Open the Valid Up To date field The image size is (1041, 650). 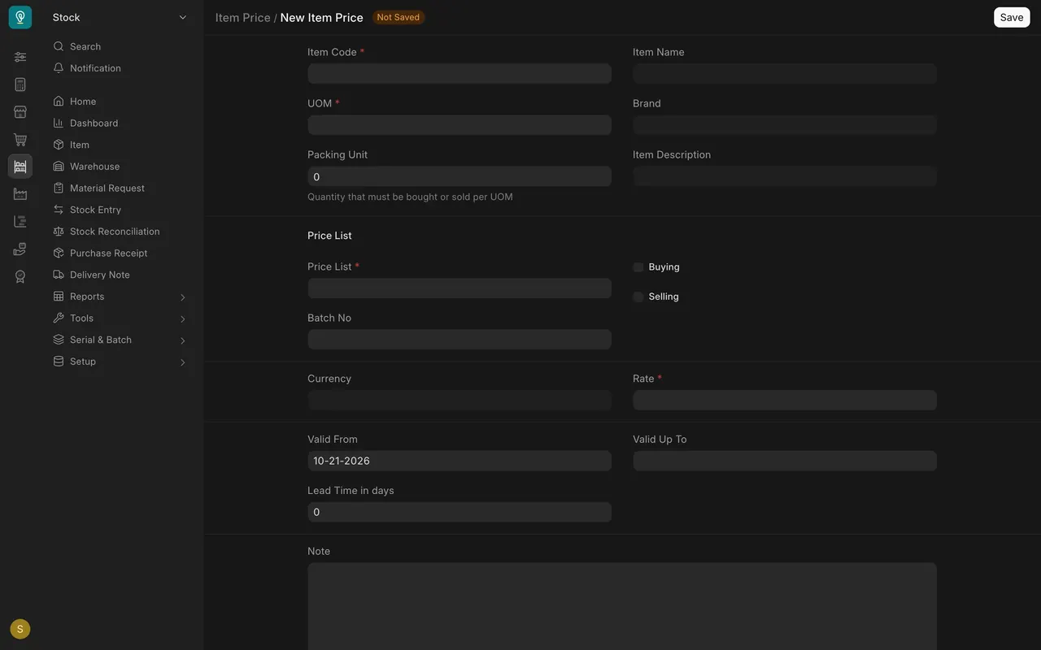click(x=785, y=461)
